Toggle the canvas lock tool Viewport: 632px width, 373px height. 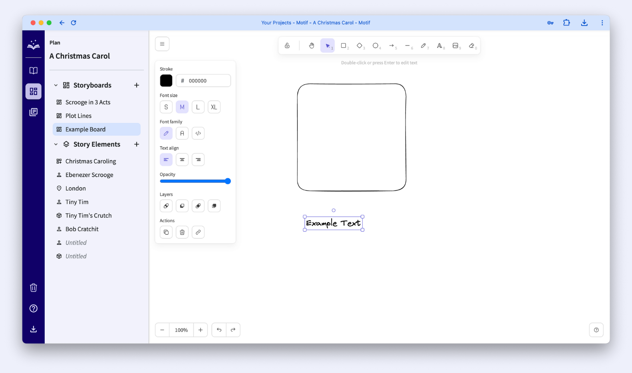click(x=287, y=46)
